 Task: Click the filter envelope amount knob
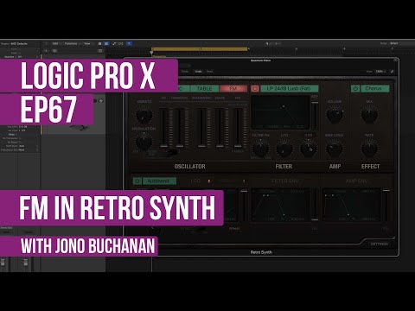(309, 149)
